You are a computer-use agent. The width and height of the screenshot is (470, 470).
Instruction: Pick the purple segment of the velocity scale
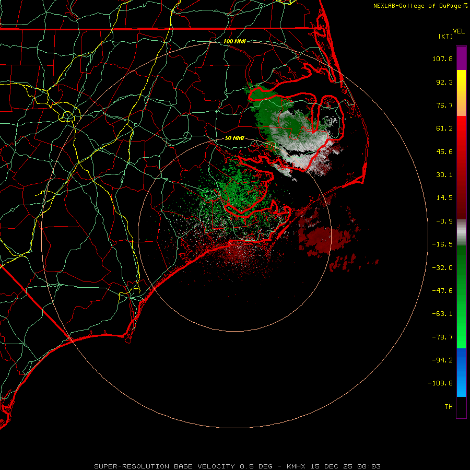[461, 58]
